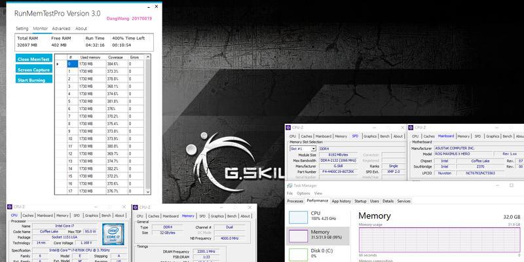Open the Slot #1 dropdown in CPU-Z SPD
The height and width of the screenshot is (262, 524).
point(303,149)
